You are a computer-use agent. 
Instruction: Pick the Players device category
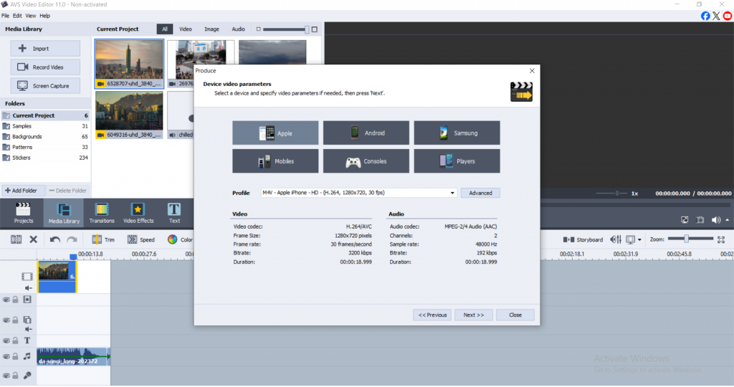457,161
